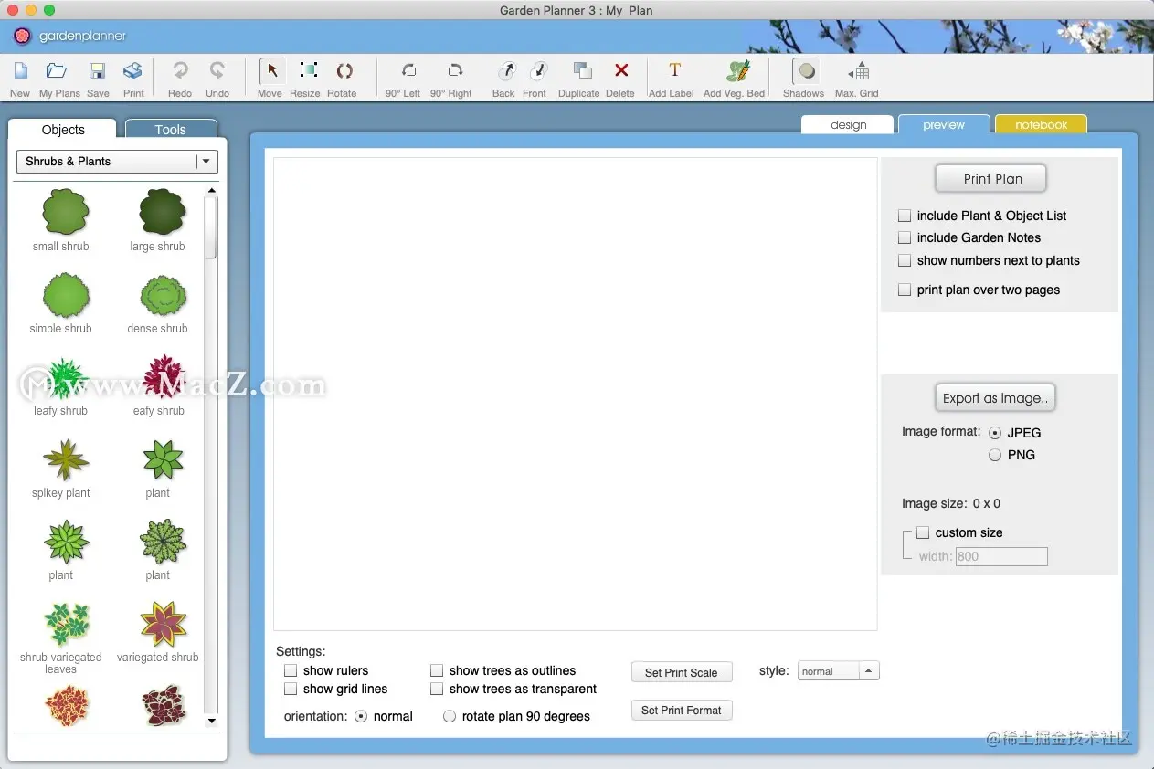Enable include Garden Notes checkbox
1154x769 pixels.
pyautogui.click(x=905, y=237)
